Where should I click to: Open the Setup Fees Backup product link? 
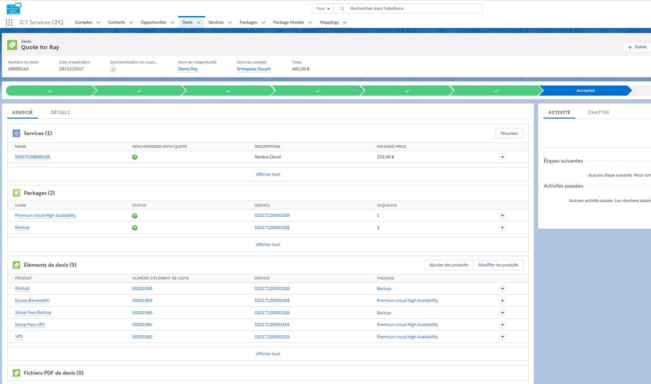point(33,313)
